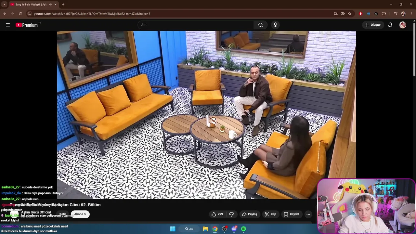Click chat message 'aq bole ısın'

tap(30, 199)
